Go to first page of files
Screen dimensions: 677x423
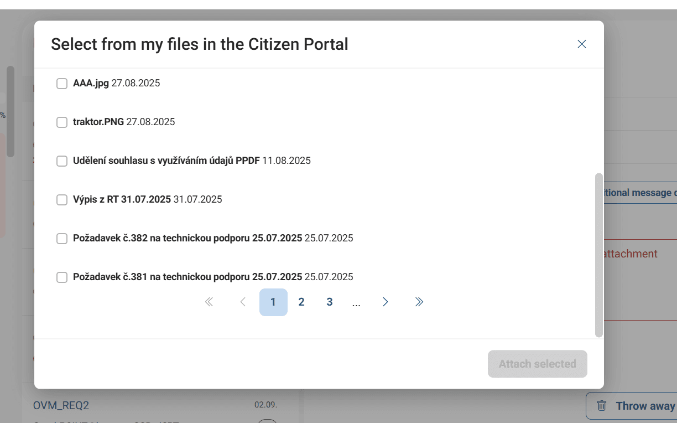point(209,302)
